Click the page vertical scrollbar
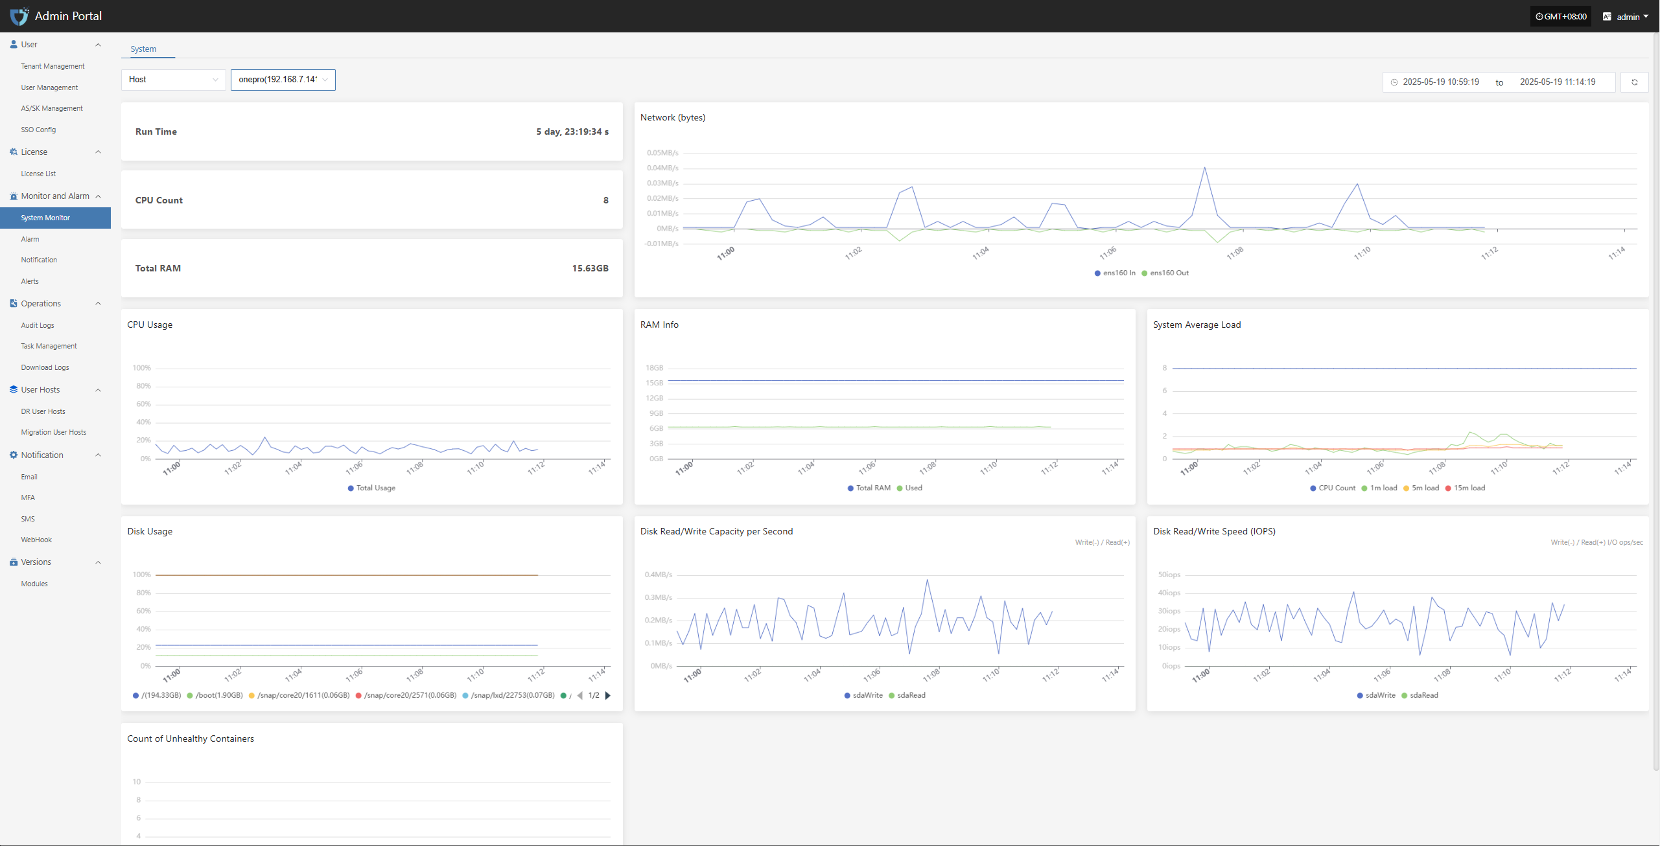Screen dimensions: 1660x846 pyautogui.click(x=1656, y=402)
